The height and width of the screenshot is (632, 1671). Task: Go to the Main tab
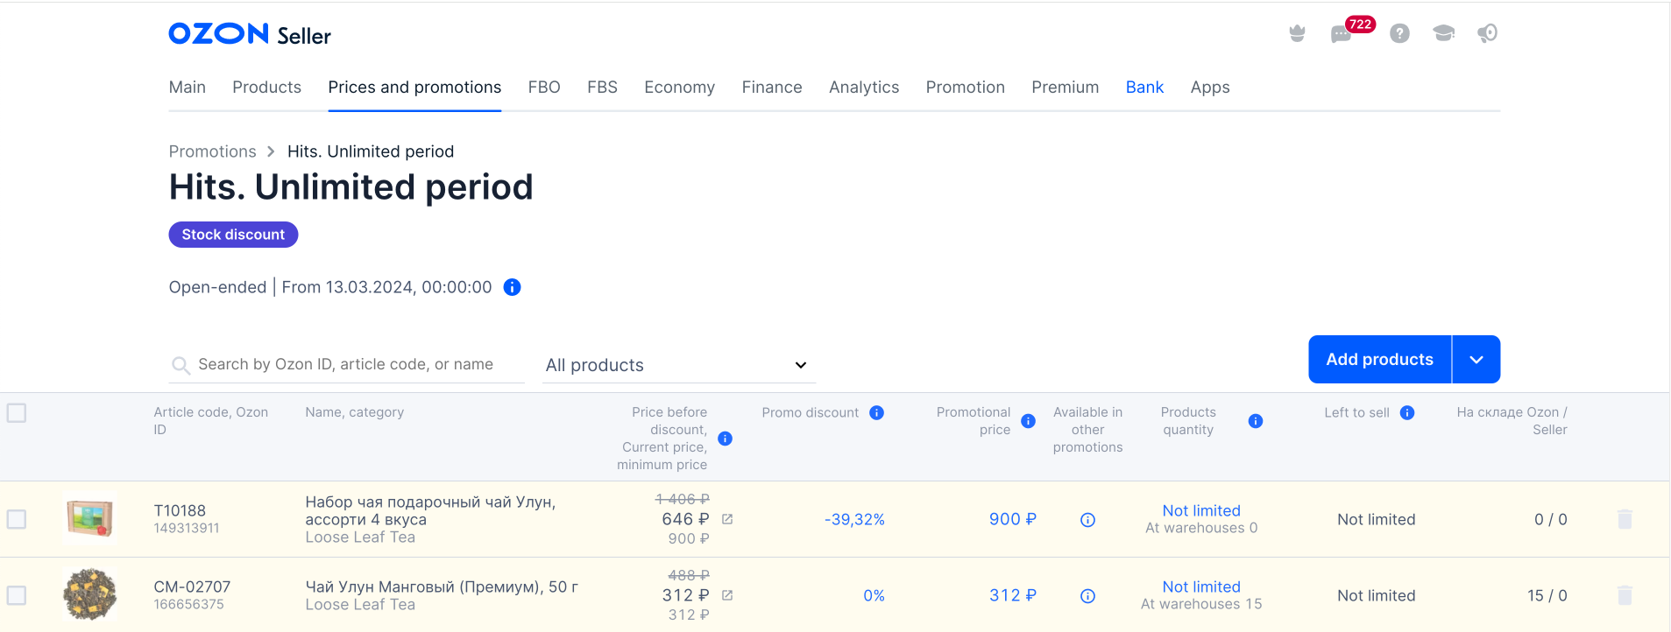188,88
